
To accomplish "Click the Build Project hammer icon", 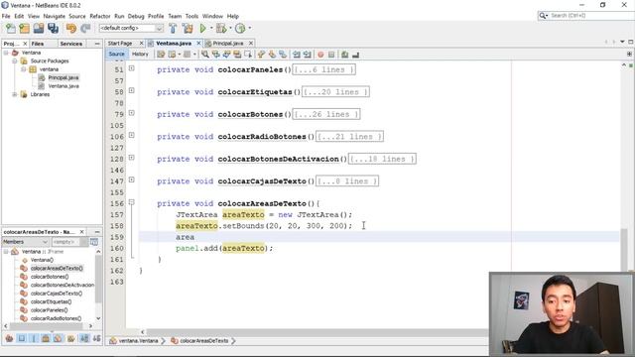I will 173,29.
